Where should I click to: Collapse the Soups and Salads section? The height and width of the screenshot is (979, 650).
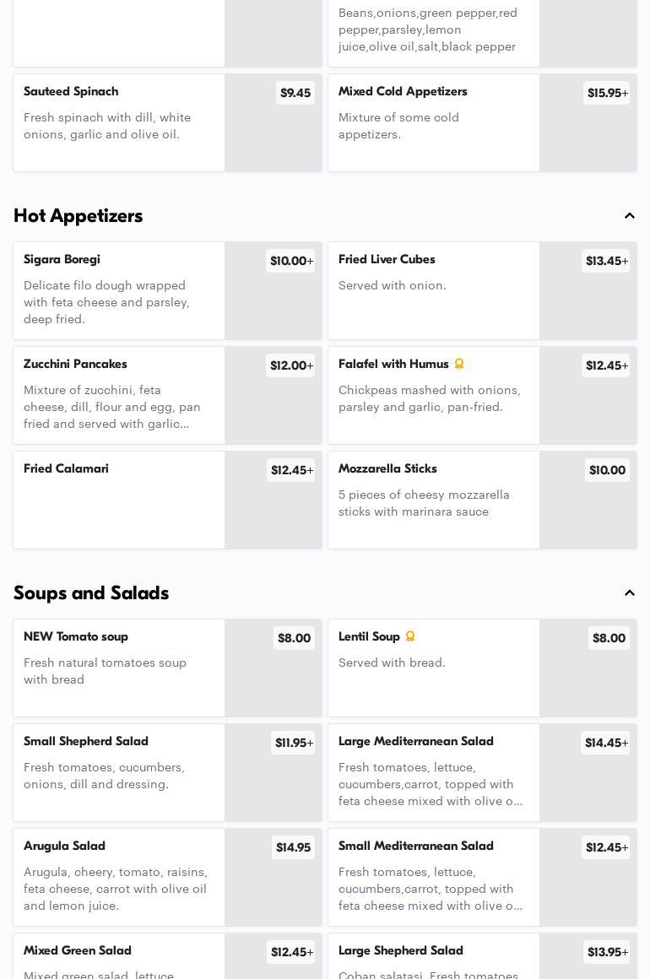coord(630,593)
